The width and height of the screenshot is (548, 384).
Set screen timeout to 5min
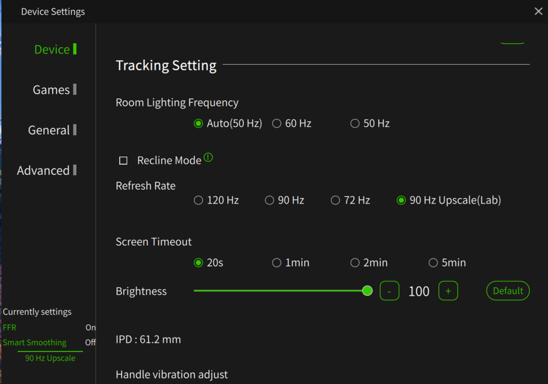click(433, 263)
